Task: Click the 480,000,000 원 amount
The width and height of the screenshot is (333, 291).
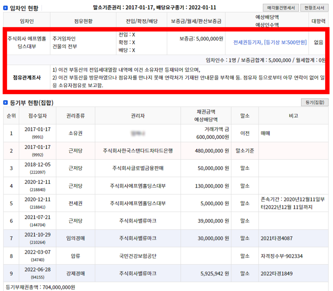Action: pyautogui.click(x=212, y=151)
